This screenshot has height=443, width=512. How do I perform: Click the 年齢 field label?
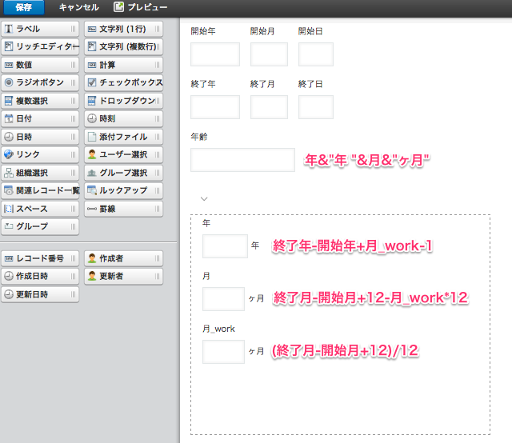click(x=199, y=137)
